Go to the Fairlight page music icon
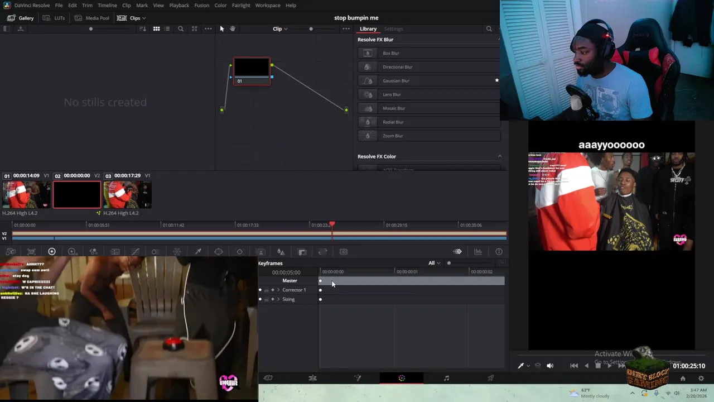 point(446,378)
